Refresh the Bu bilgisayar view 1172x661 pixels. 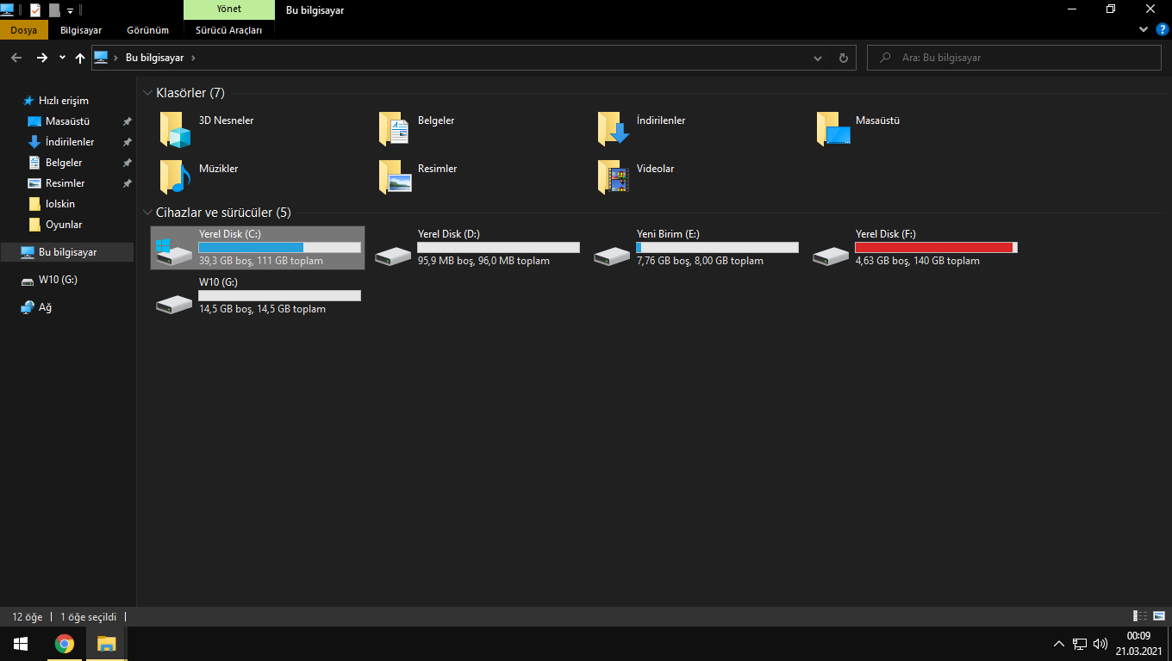843,58
